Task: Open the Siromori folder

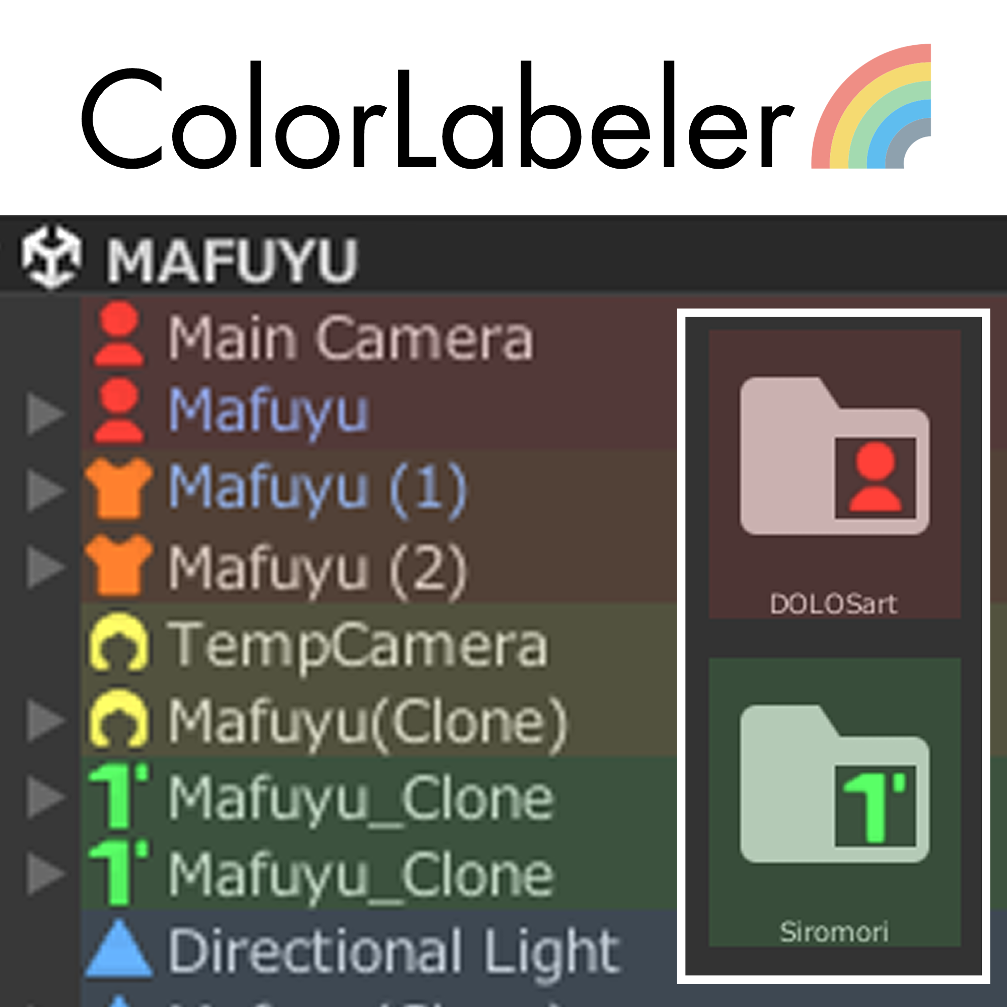Action: tap(834, 803)
